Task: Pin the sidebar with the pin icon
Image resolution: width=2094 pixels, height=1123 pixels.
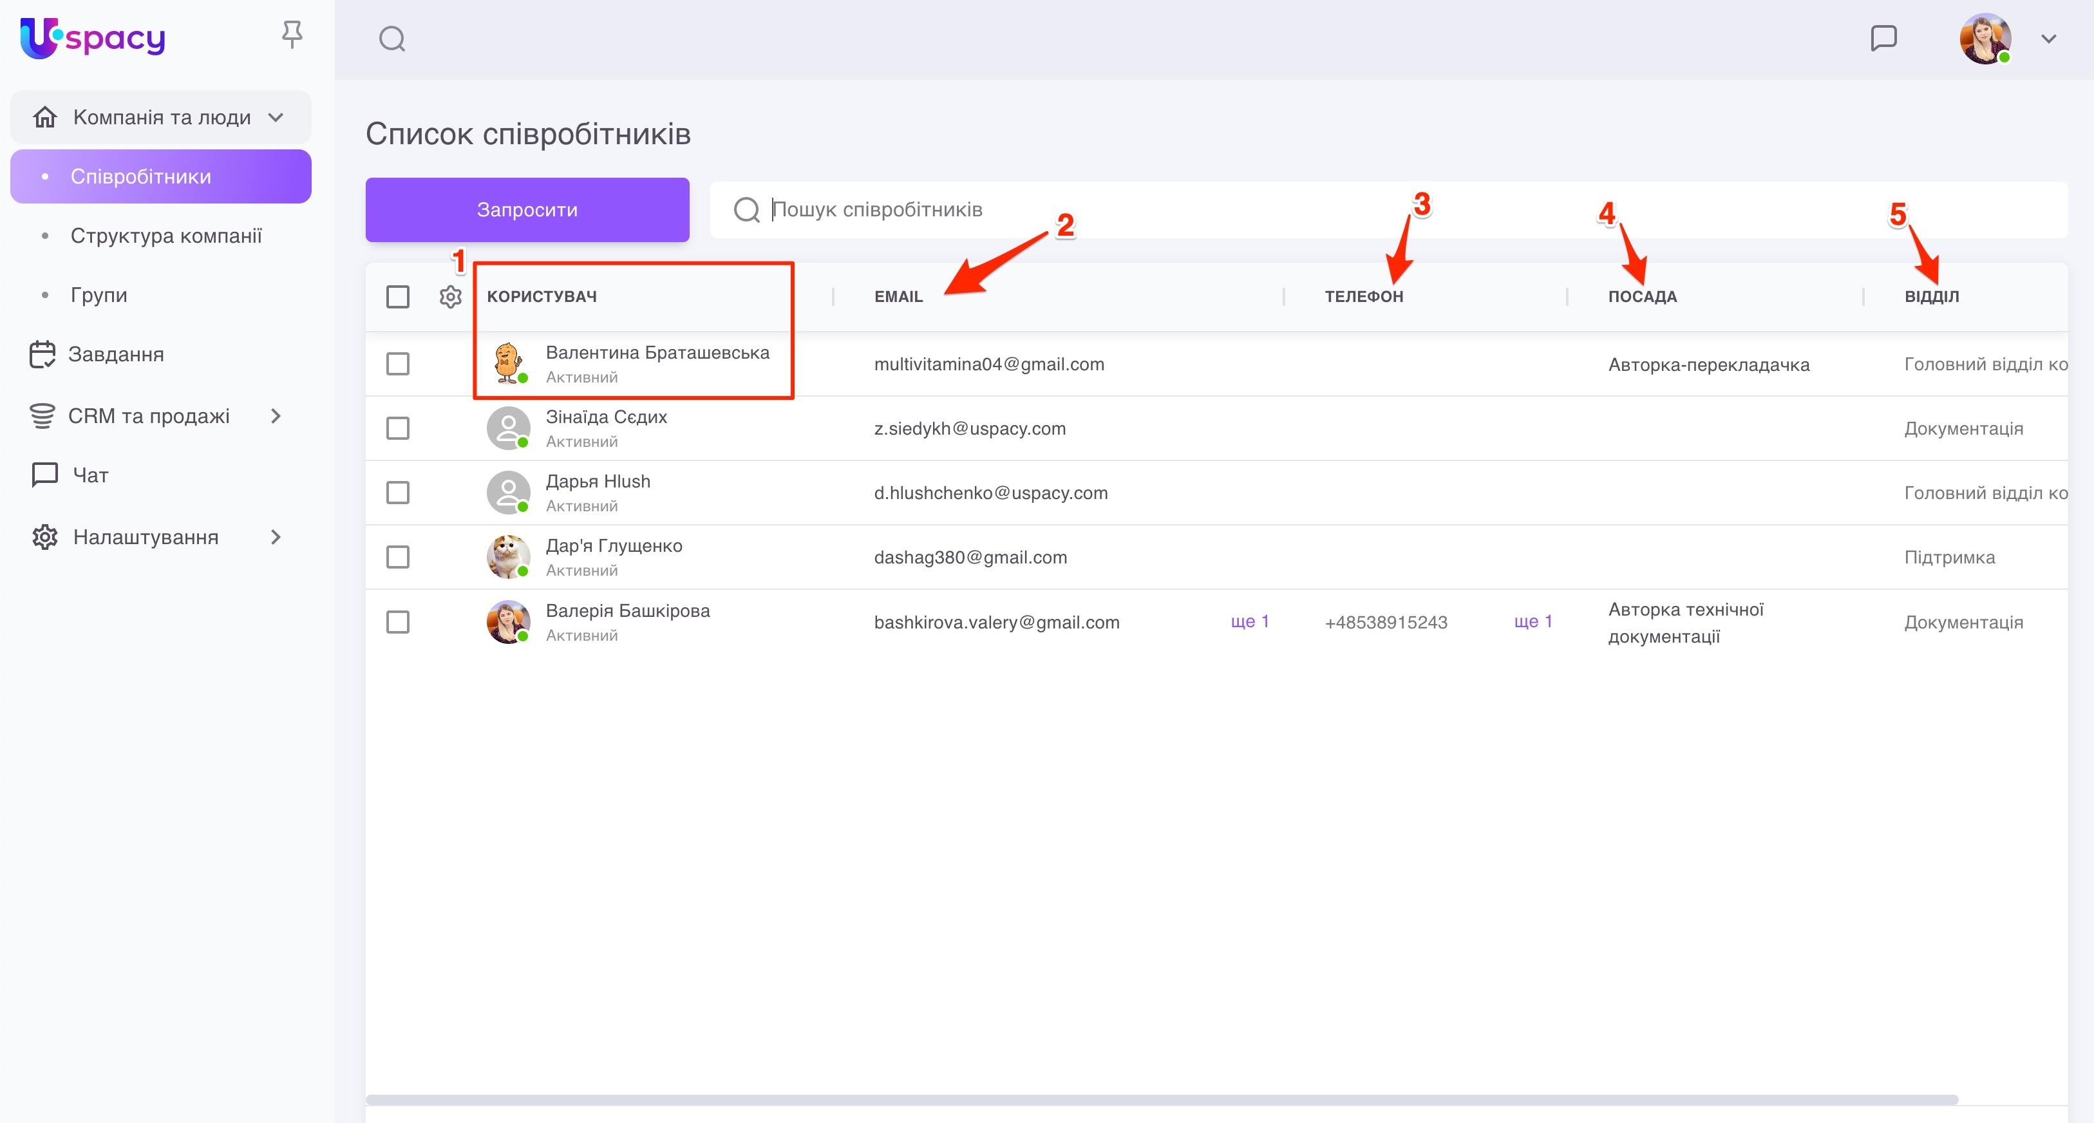Action: pyautogui.click(x=292, y=35)
